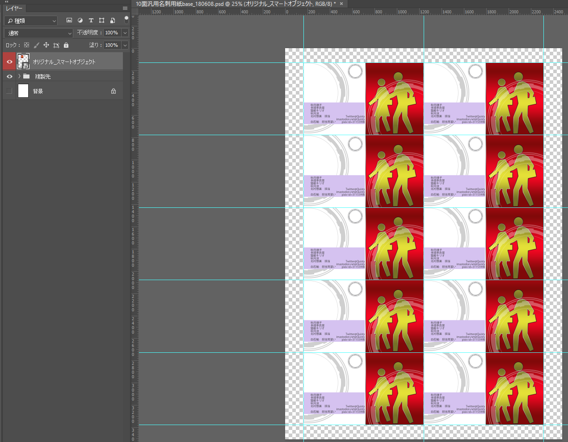
Task: Hide the 複製先 group
Action: 9,76
